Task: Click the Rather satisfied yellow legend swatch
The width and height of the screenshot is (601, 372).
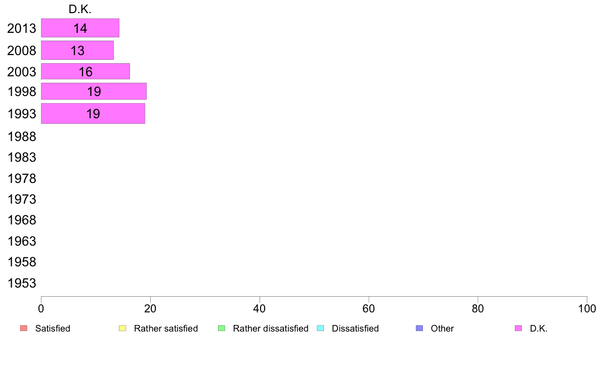Action: (x=122, y=329)
